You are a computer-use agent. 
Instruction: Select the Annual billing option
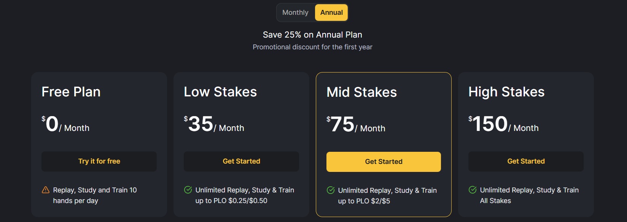coord(331,13)
